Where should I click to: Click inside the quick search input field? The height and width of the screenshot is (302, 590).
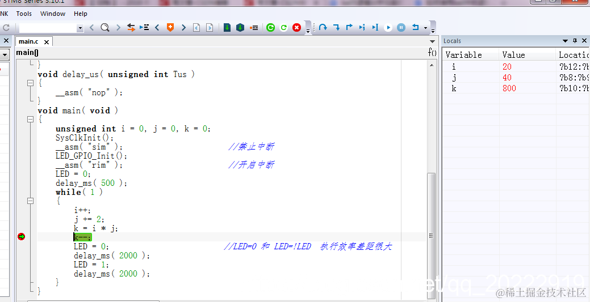point(48,28)
